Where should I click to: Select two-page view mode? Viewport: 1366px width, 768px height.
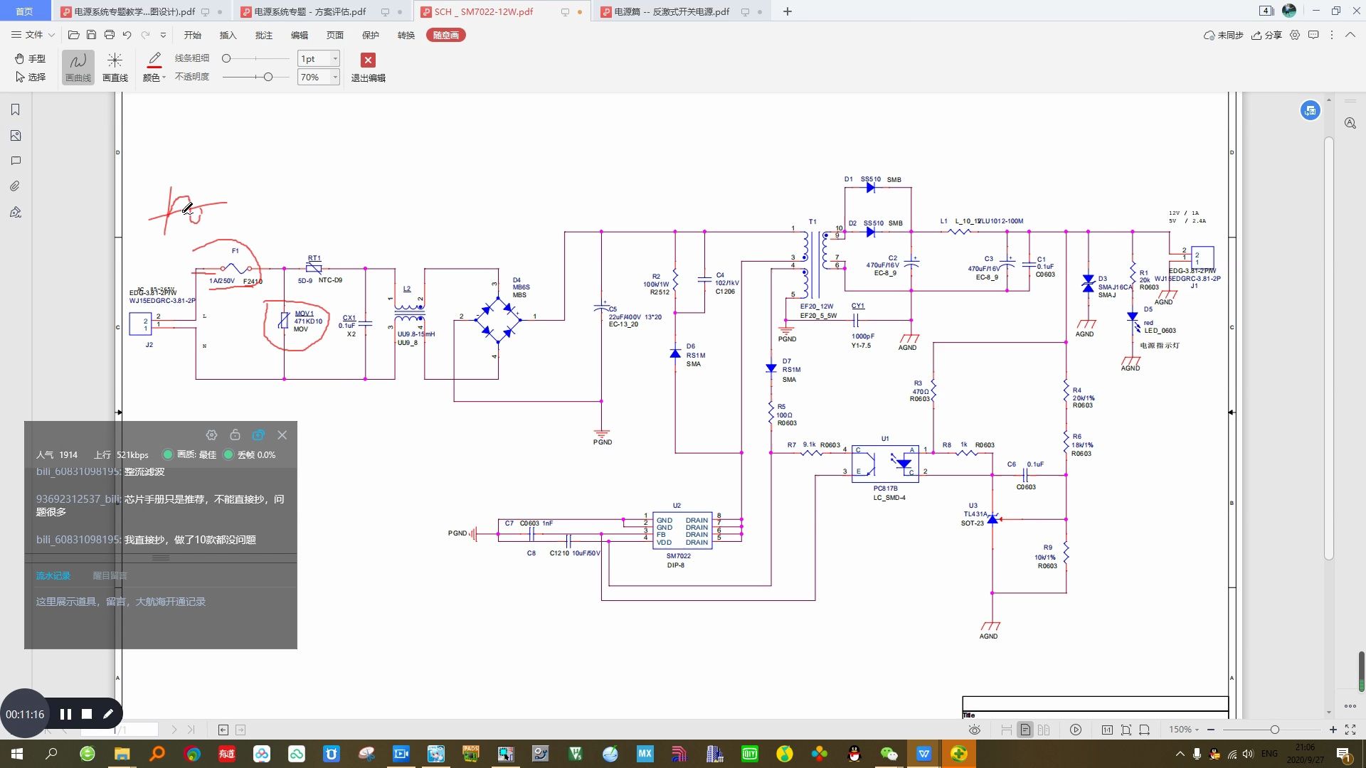click(x=1044, y=730)
